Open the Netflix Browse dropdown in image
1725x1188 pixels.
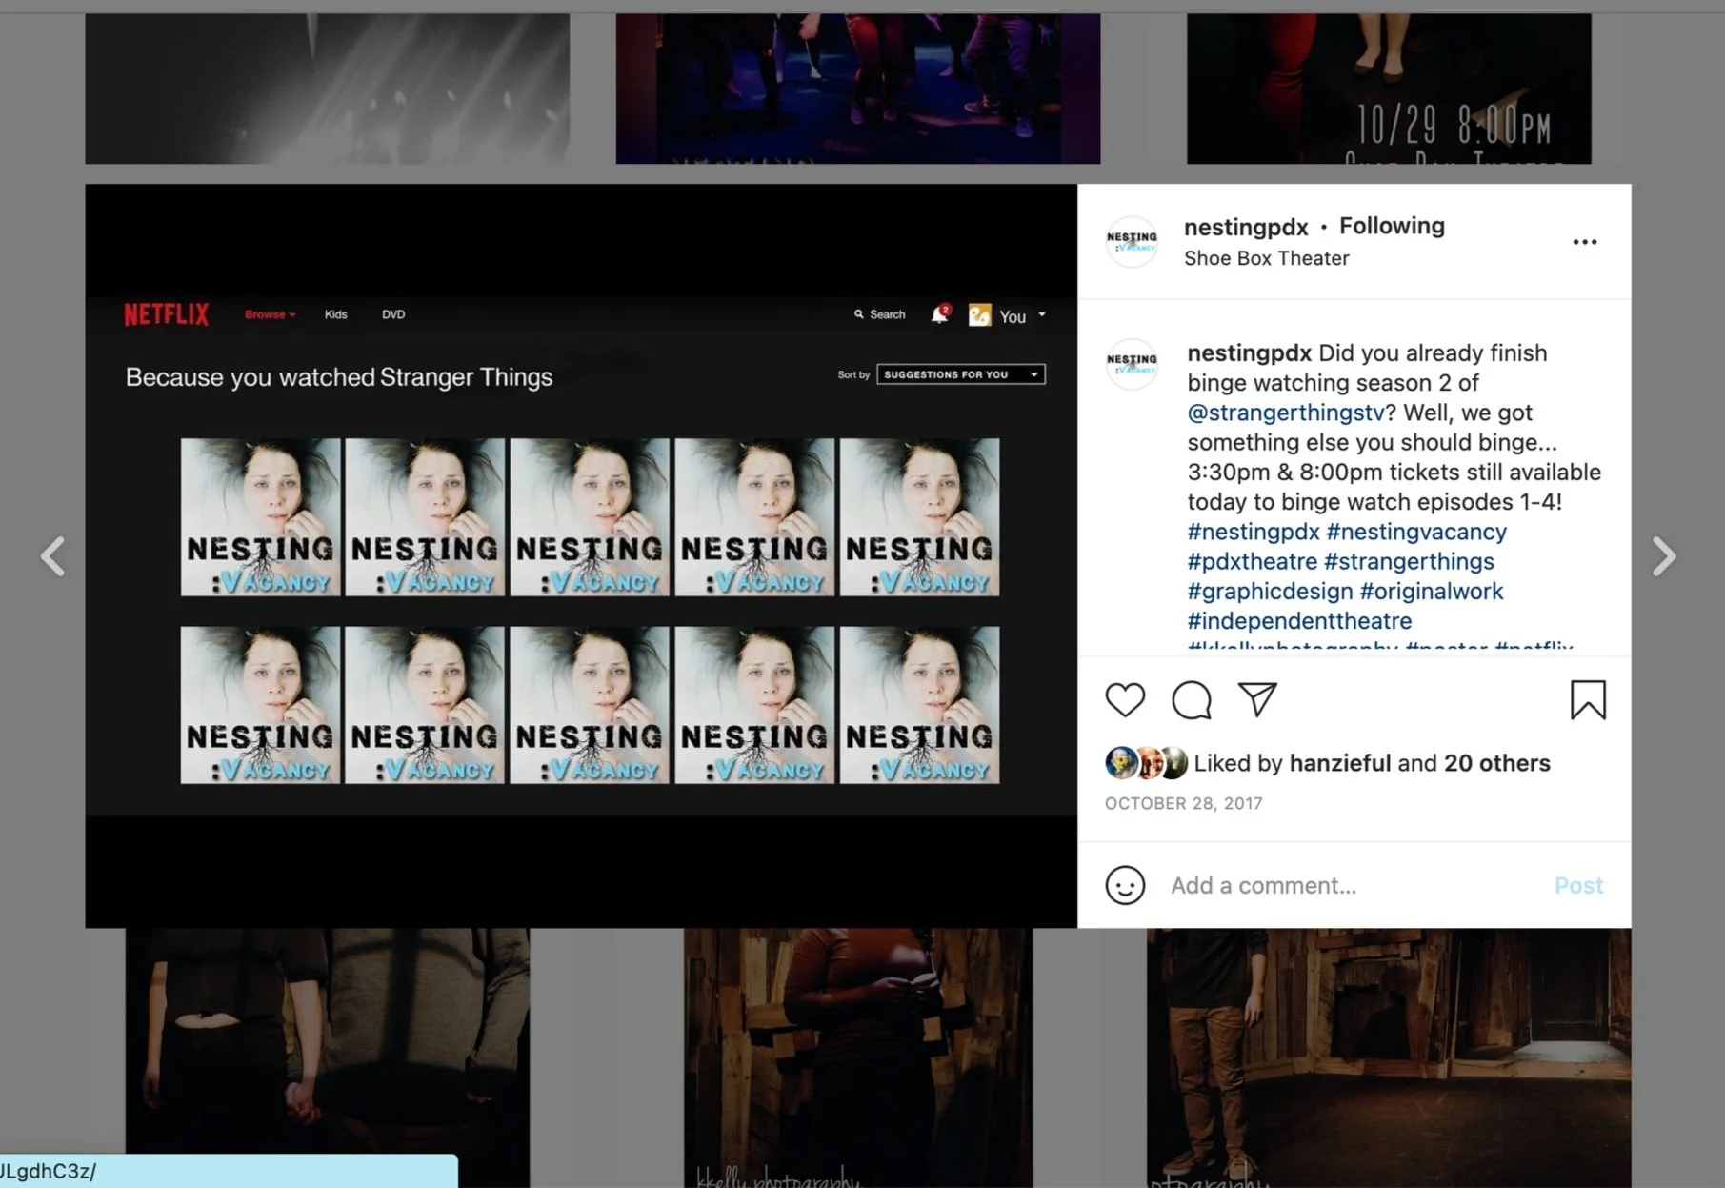coord(270,314)
